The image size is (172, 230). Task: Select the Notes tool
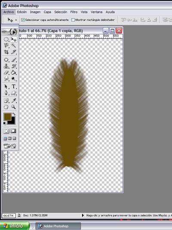point(6,101)
